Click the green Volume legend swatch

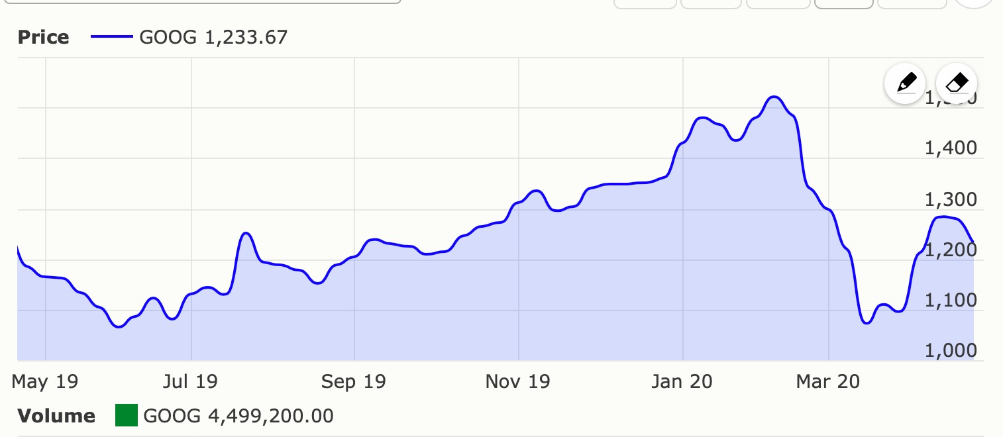125,416
